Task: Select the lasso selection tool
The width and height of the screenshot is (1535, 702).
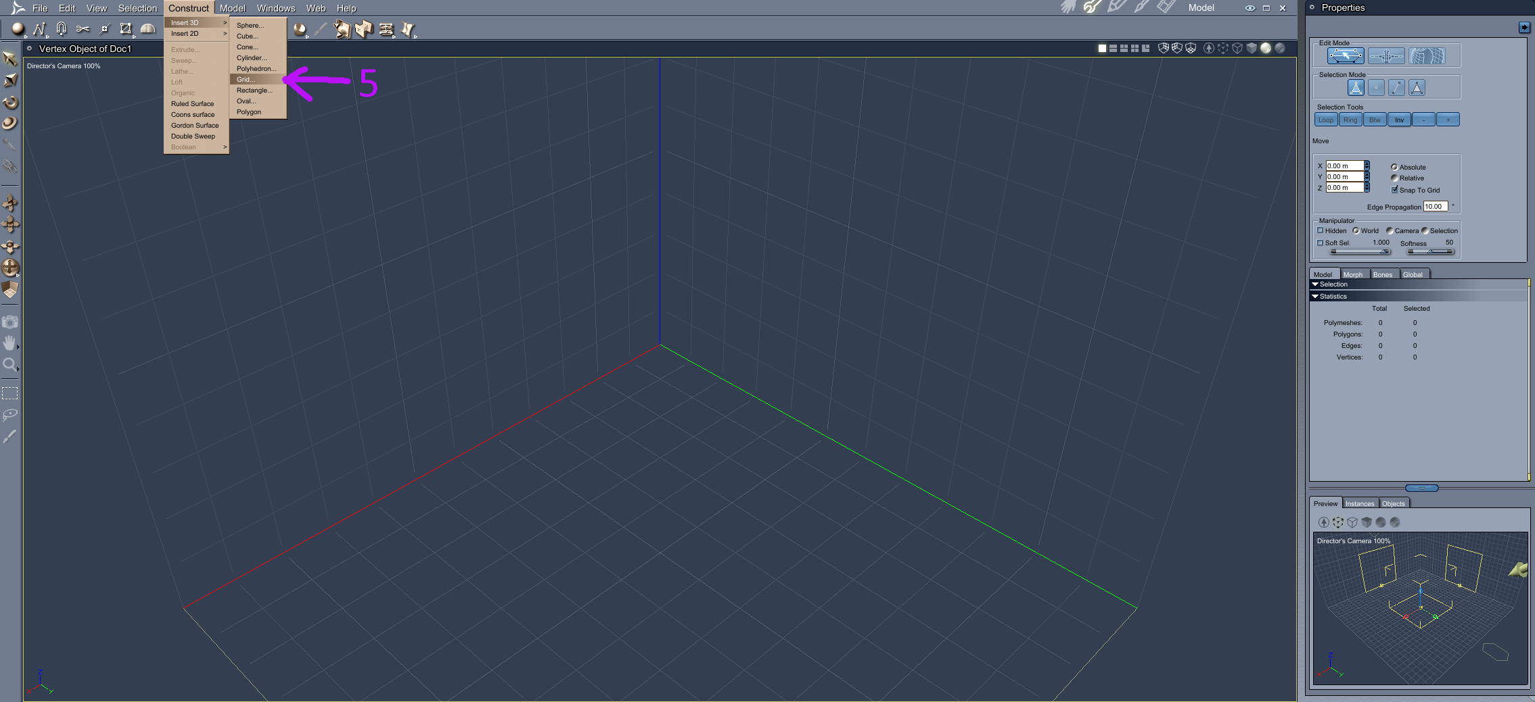Action: (9, 414)
